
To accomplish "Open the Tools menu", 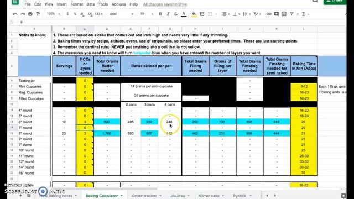I will [103, 4].
